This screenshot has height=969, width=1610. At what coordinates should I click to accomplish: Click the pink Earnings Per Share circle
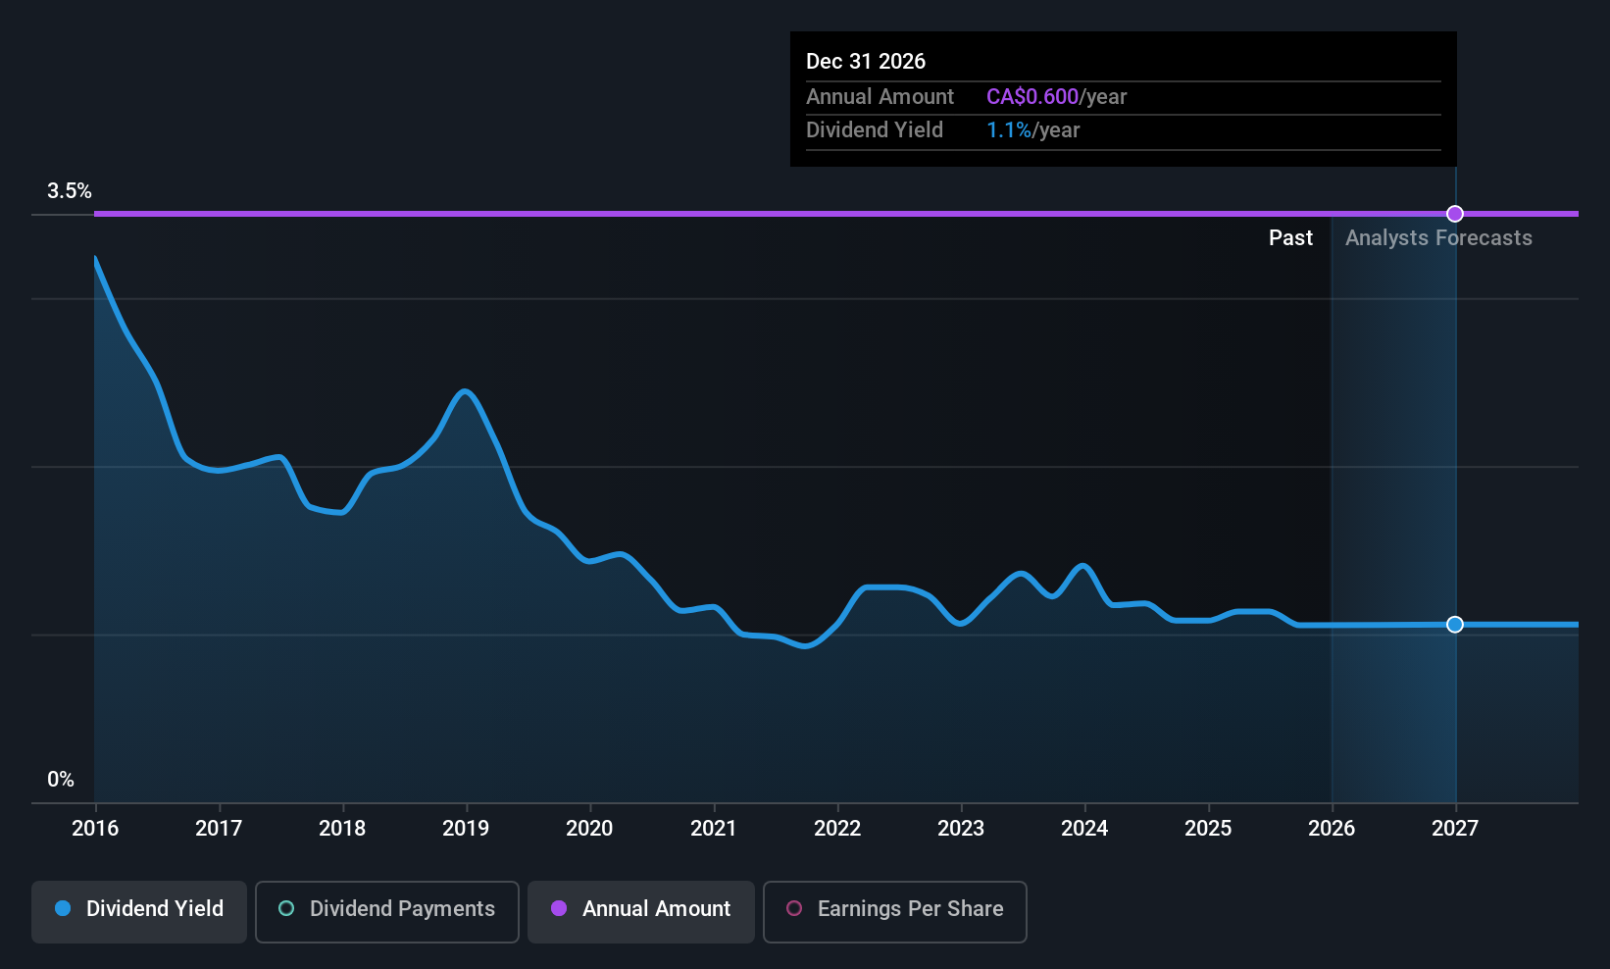coord(794,909)
